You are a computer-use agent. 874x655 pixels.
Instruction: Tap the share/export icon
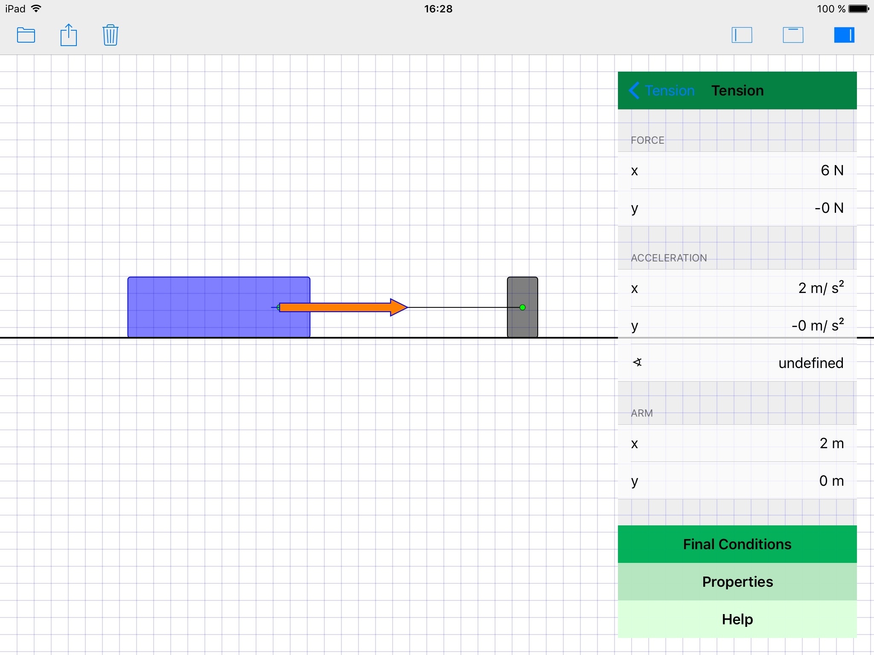click(x=68, y=35)
